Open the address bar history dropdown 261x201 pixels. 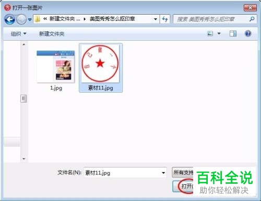point(156,19)
